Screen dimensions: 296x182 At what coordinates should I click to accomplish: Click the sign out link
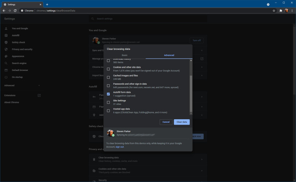click(120, 147)
